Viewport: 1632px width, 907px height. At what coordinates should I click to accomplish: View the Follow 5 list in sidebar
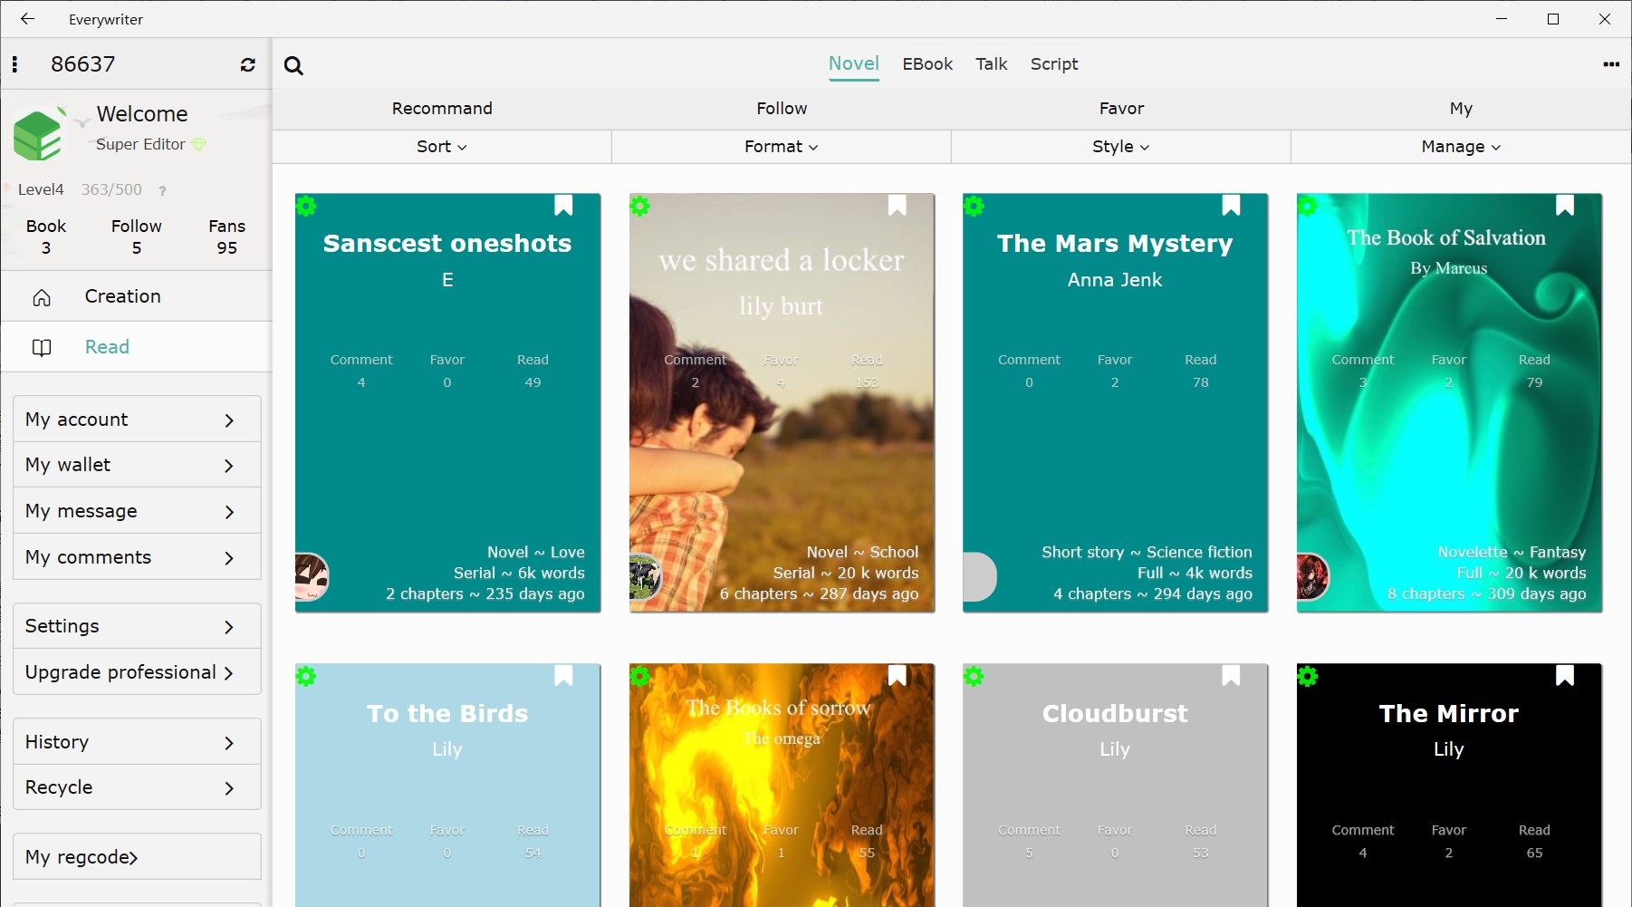137,236
